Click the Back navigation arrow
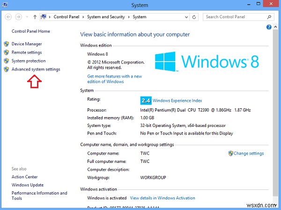The image size is (281, 210). click(x=8, y=17)
